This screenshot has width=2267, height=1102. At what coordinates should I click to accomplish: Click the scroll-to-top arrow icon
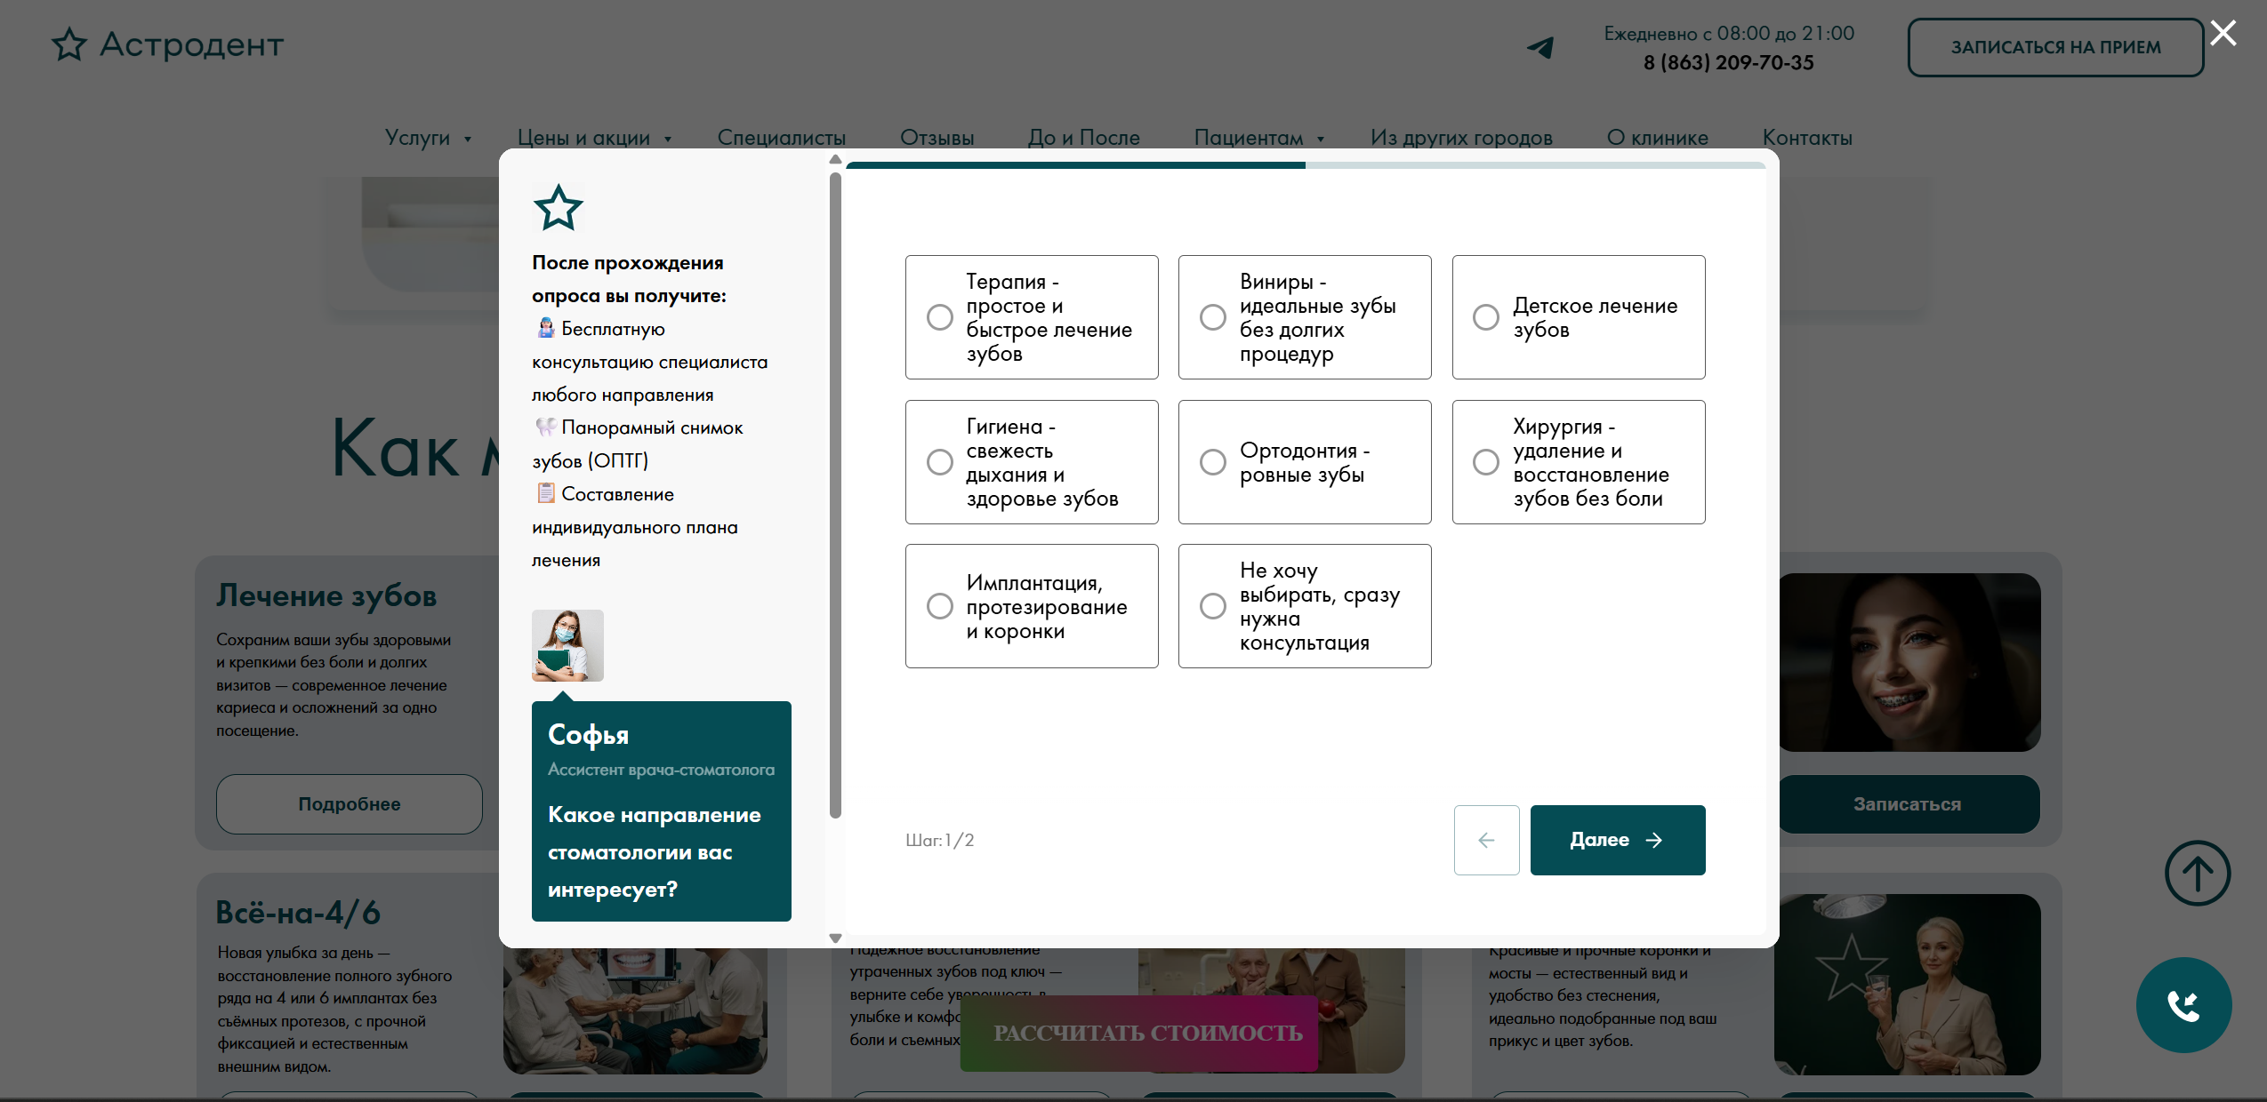coord(2197,873)
